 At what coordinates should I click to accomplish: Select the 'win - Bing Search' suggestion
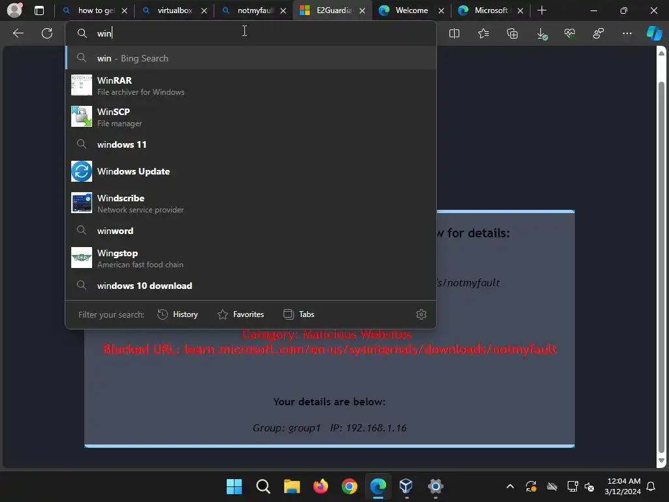[251, 58]
